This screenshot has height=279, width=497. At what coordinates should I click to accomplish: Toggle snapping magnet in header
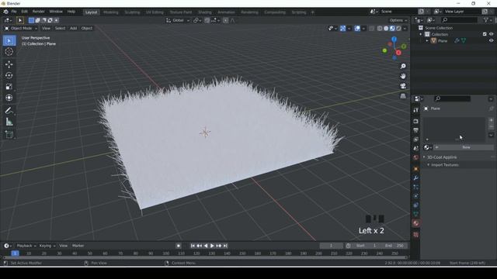207,20
